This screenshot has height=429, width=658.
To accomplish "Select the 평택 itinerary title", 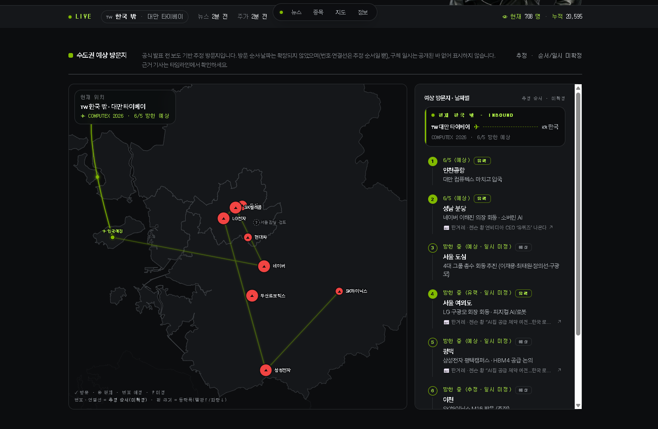I will pos(448,351).
